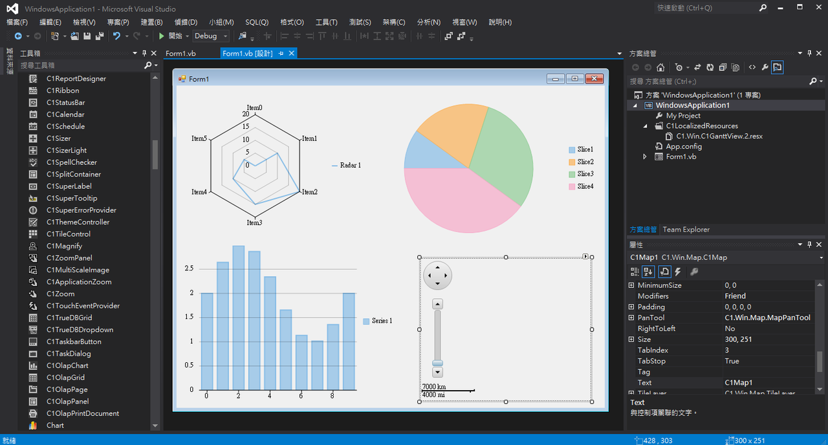The image size is (828, 445).
Task: Toggle the Preview Selected Items icon
Action: click(778, 67)
